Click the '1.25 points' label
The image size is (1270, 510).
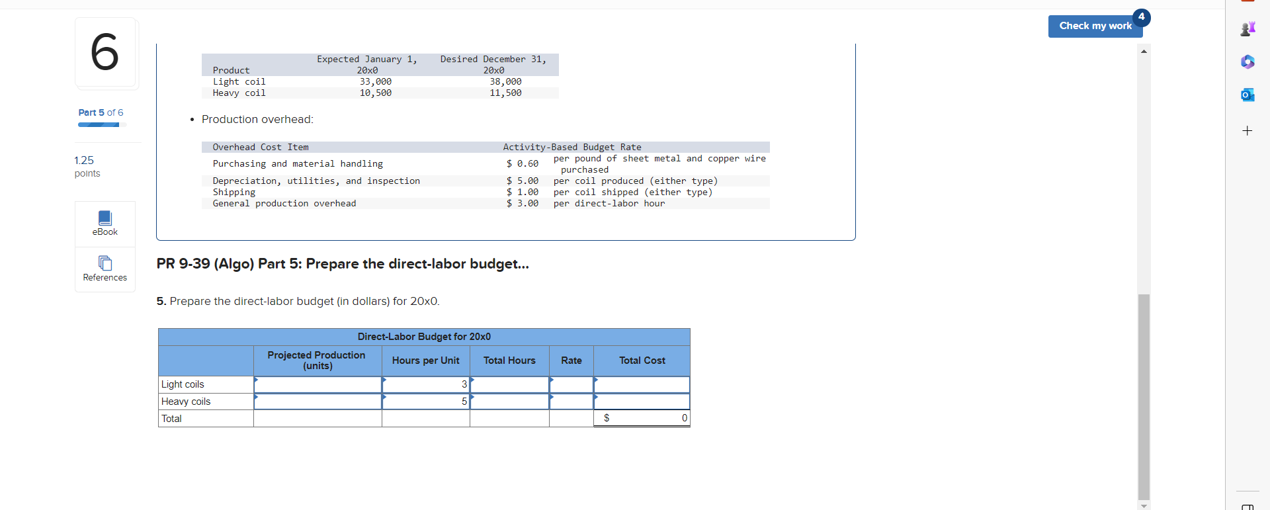pyautogui.click(x=87, y=167)
